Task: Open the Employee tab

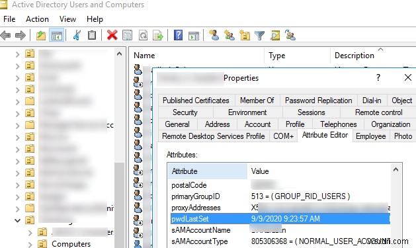Action: [371, 136]
